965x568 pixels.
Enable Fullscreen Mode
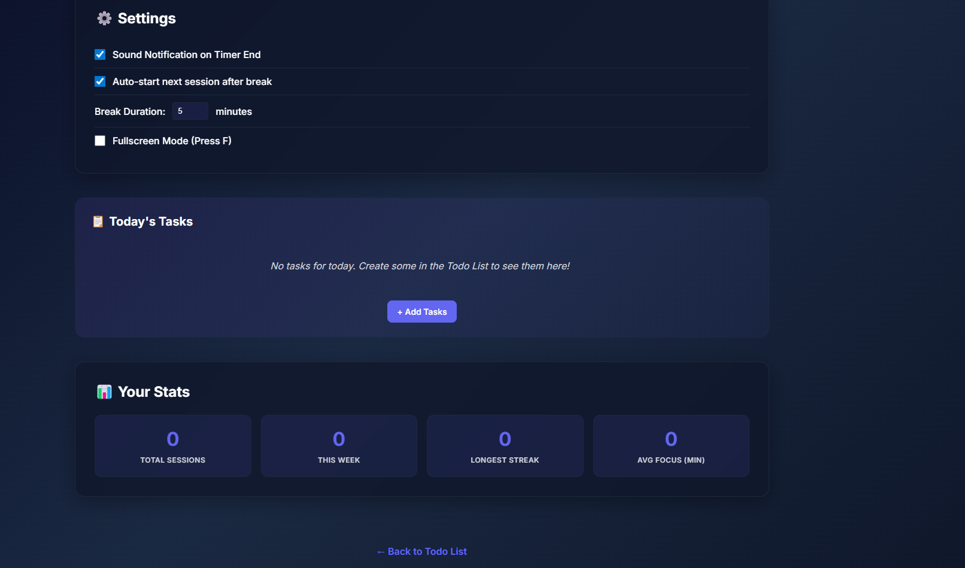pos(99,141)
